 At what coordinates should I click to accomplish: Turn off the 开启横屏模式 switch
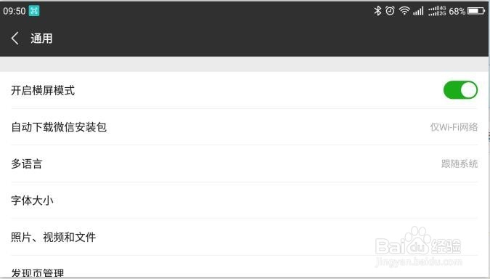click(x=460, y=90)
